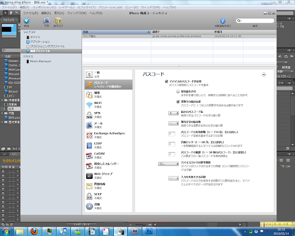This screenshot has height=236, width=295.
Task: Select the SCEP payload icon
Action: pos(89,196)
